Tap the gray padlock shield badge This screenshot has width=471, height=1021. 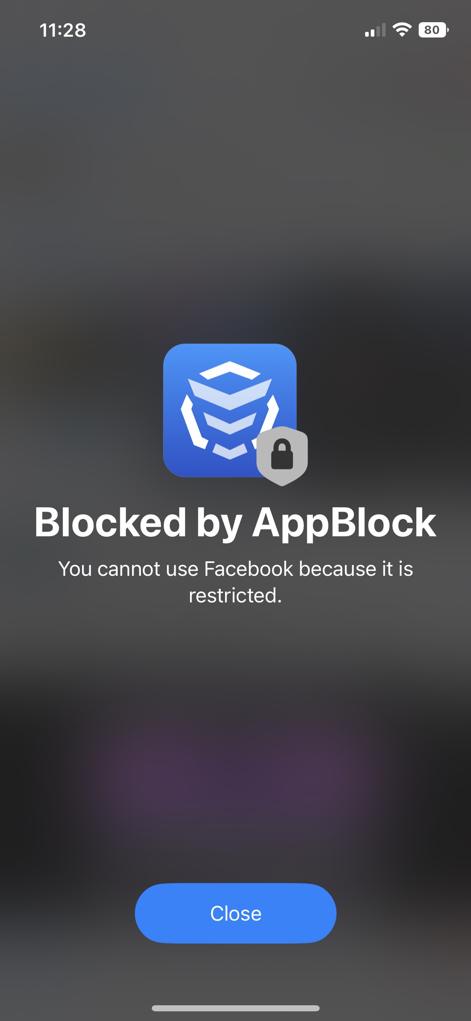[x=282, y=456]
